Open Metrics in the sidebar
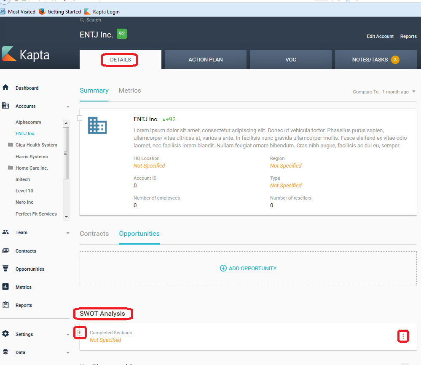Image resolution: width=421 pixels, height=365 pixels. point(24,287)
